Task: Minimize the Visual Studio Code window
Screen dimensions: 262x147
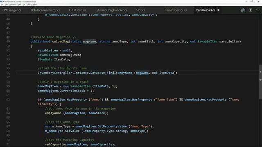Action: point(246,2)
